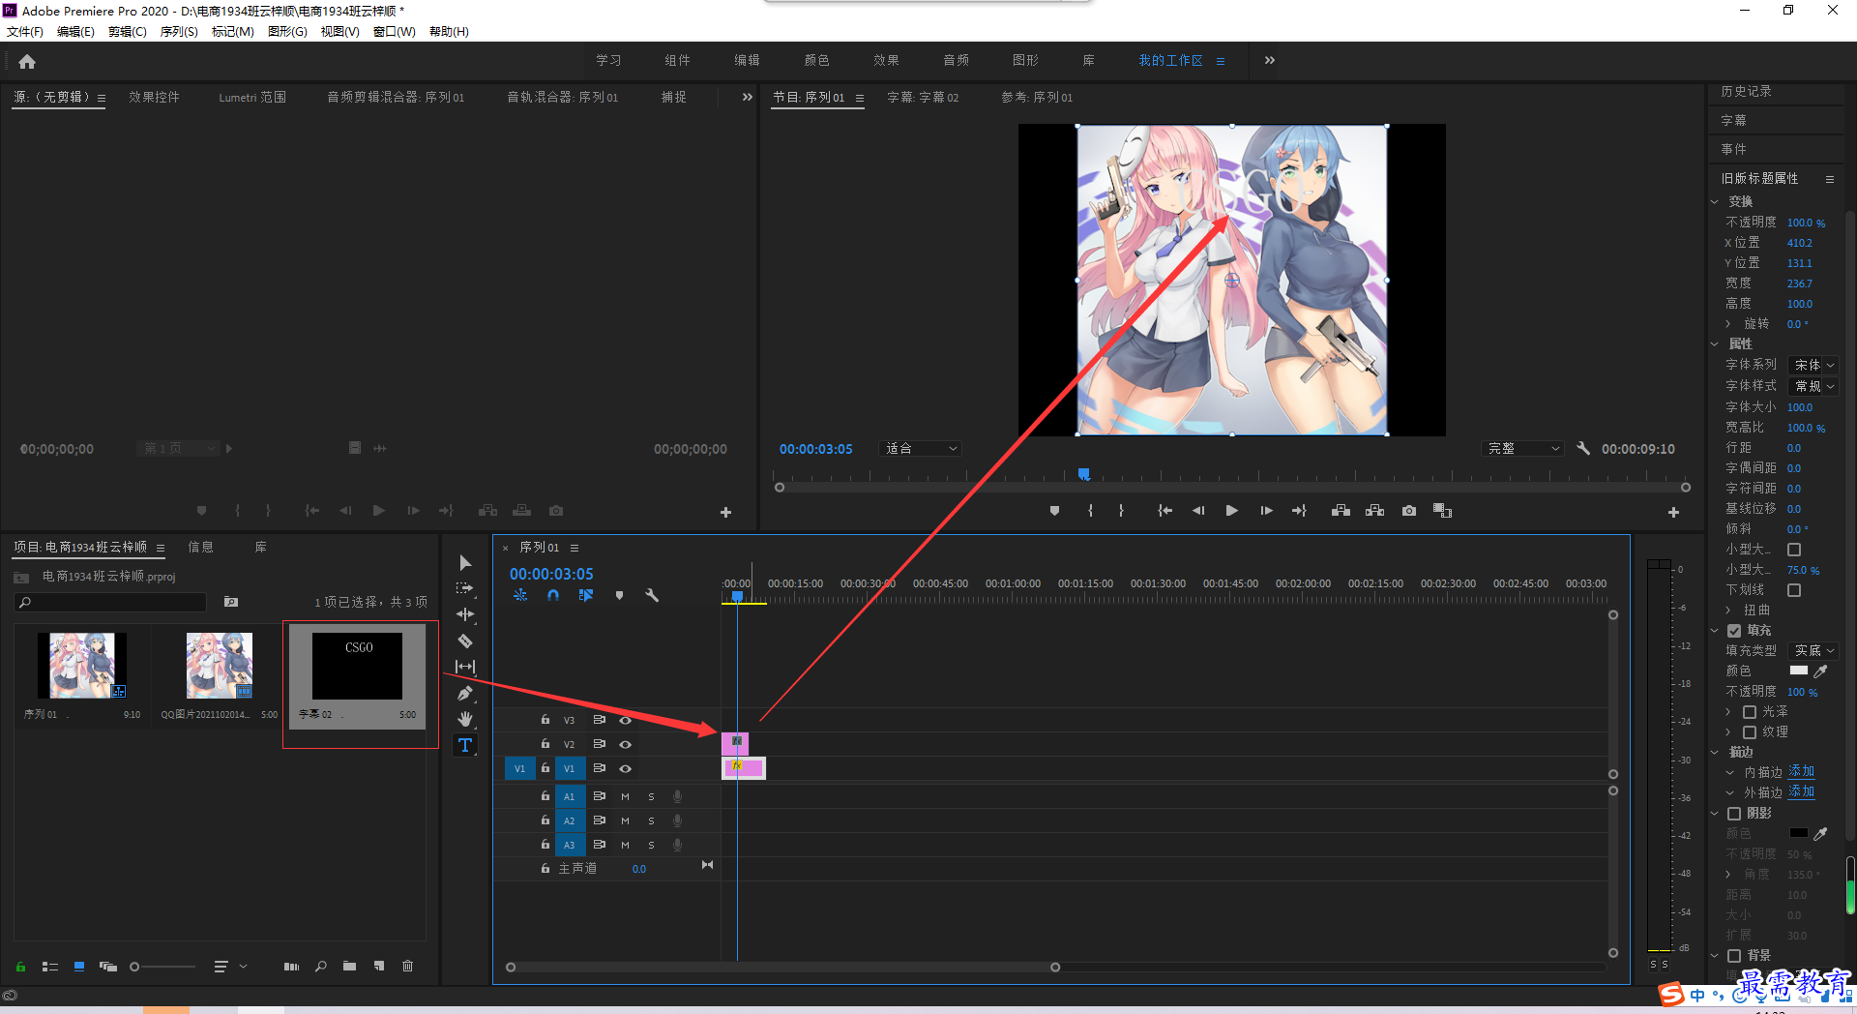The image size is (1857, 1014).
Task: Toggle V3 track output eye
Action: click(626, 720)
